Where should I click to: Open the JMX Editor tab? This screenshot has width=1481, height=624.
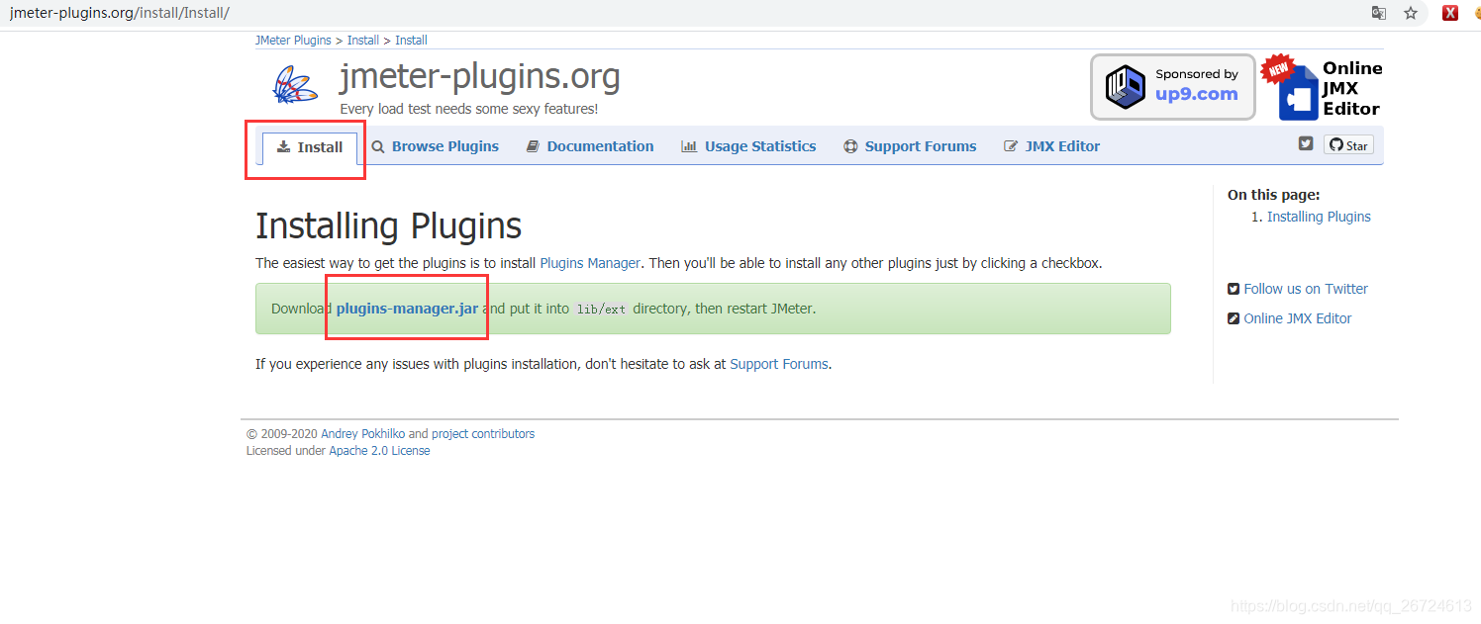(x=1051, y=146)
